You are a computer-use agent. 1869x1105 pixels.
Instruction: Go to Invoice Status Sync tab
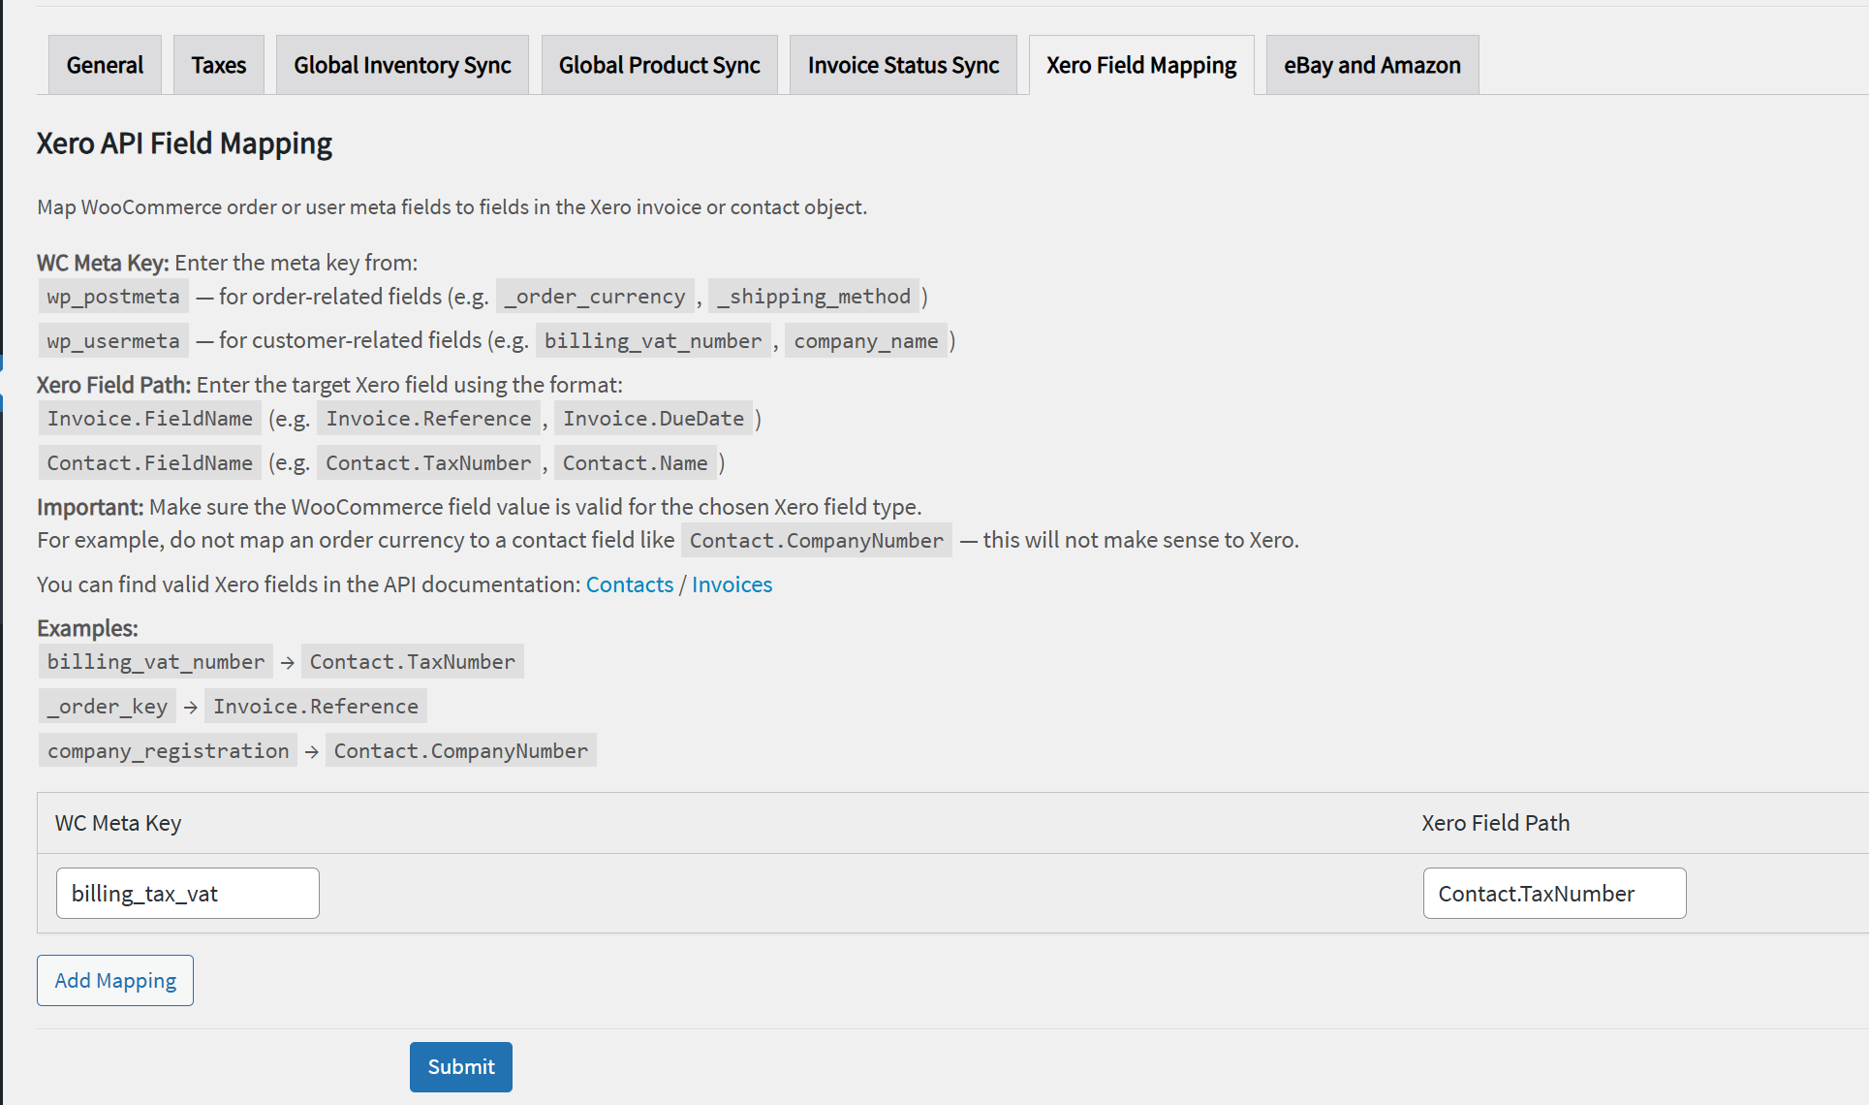(x=903, y=65)
